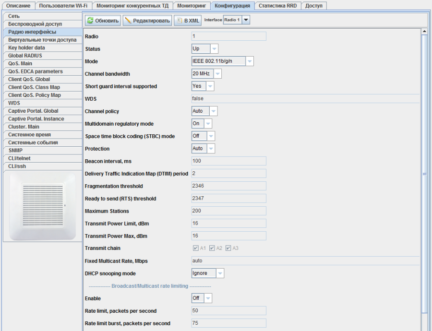Click the scrollbar up arrow
This screenshot has height=331, width=432.
click(x=425, y=32)
